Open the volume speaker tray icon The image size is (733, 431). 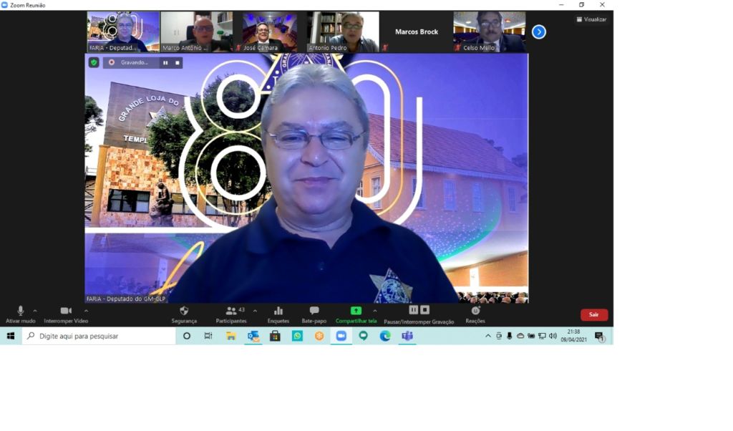coord(553,336)
